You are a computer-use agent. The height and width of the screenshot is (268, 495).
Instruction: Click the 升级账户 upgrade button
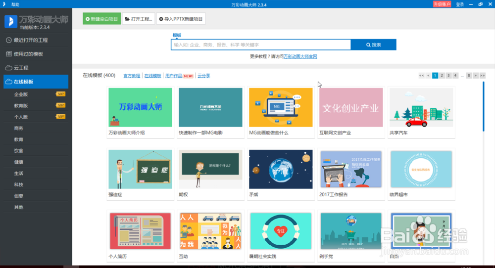pyautogui.click(x=442, y=4)
